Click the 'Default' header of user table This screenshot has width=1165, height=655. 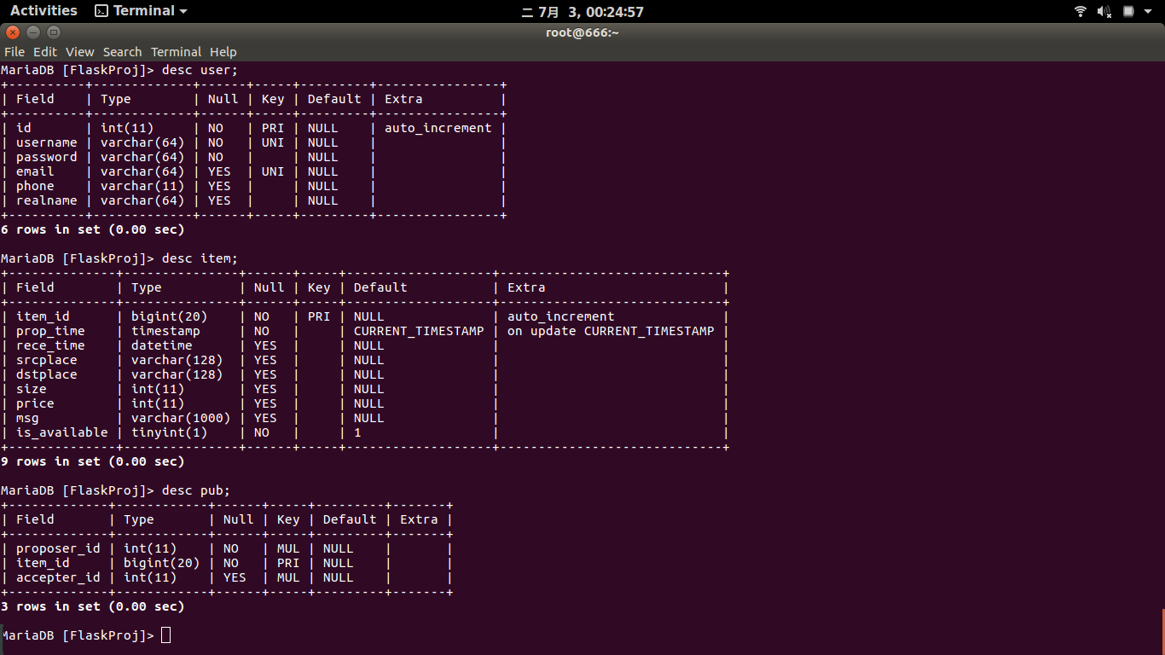tap(334, 99)
